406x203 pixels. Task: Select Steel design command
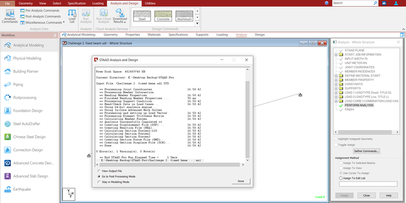pos(142,16)
